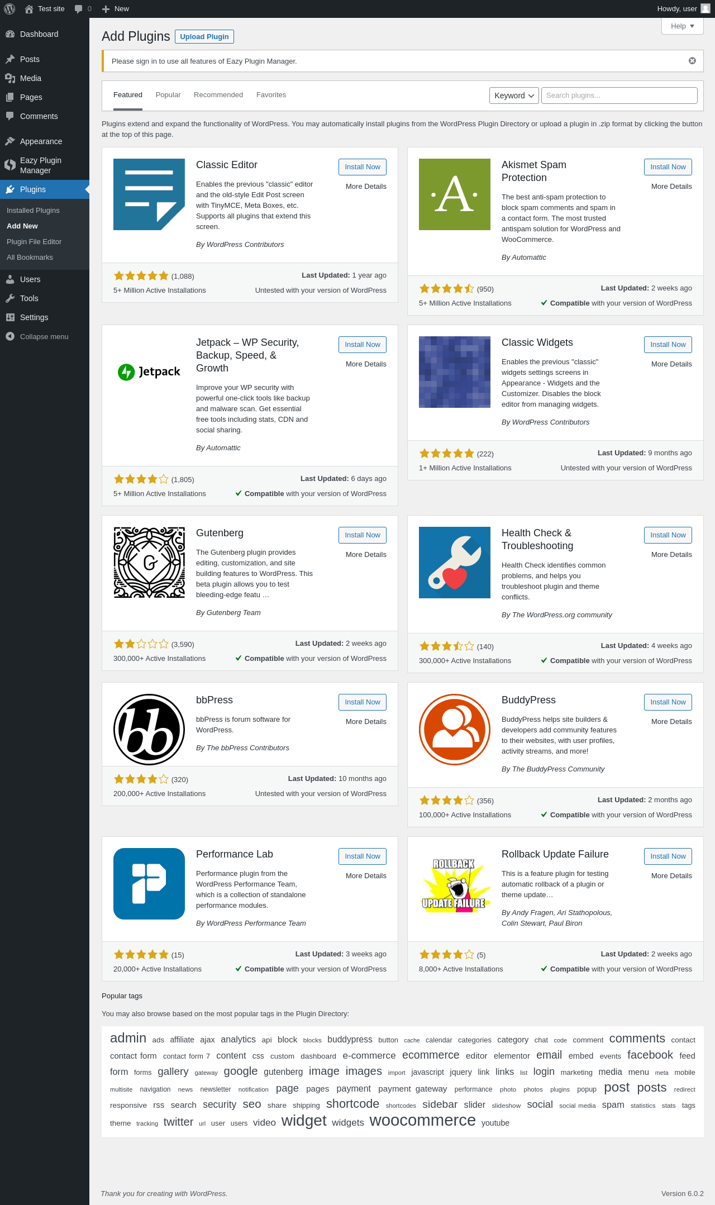This screenshot has height=1205, width=715.
Task: Click the New plus icon in admin bar
Action: [x=106, y=9]
